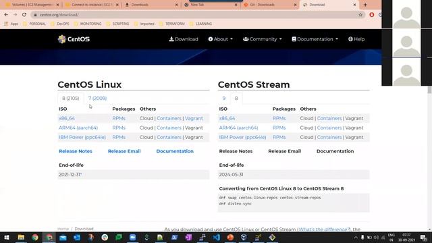The image size is (432, 243).
Task: Open Containers link in Stream x86_64 row
Action: [329, 118]
